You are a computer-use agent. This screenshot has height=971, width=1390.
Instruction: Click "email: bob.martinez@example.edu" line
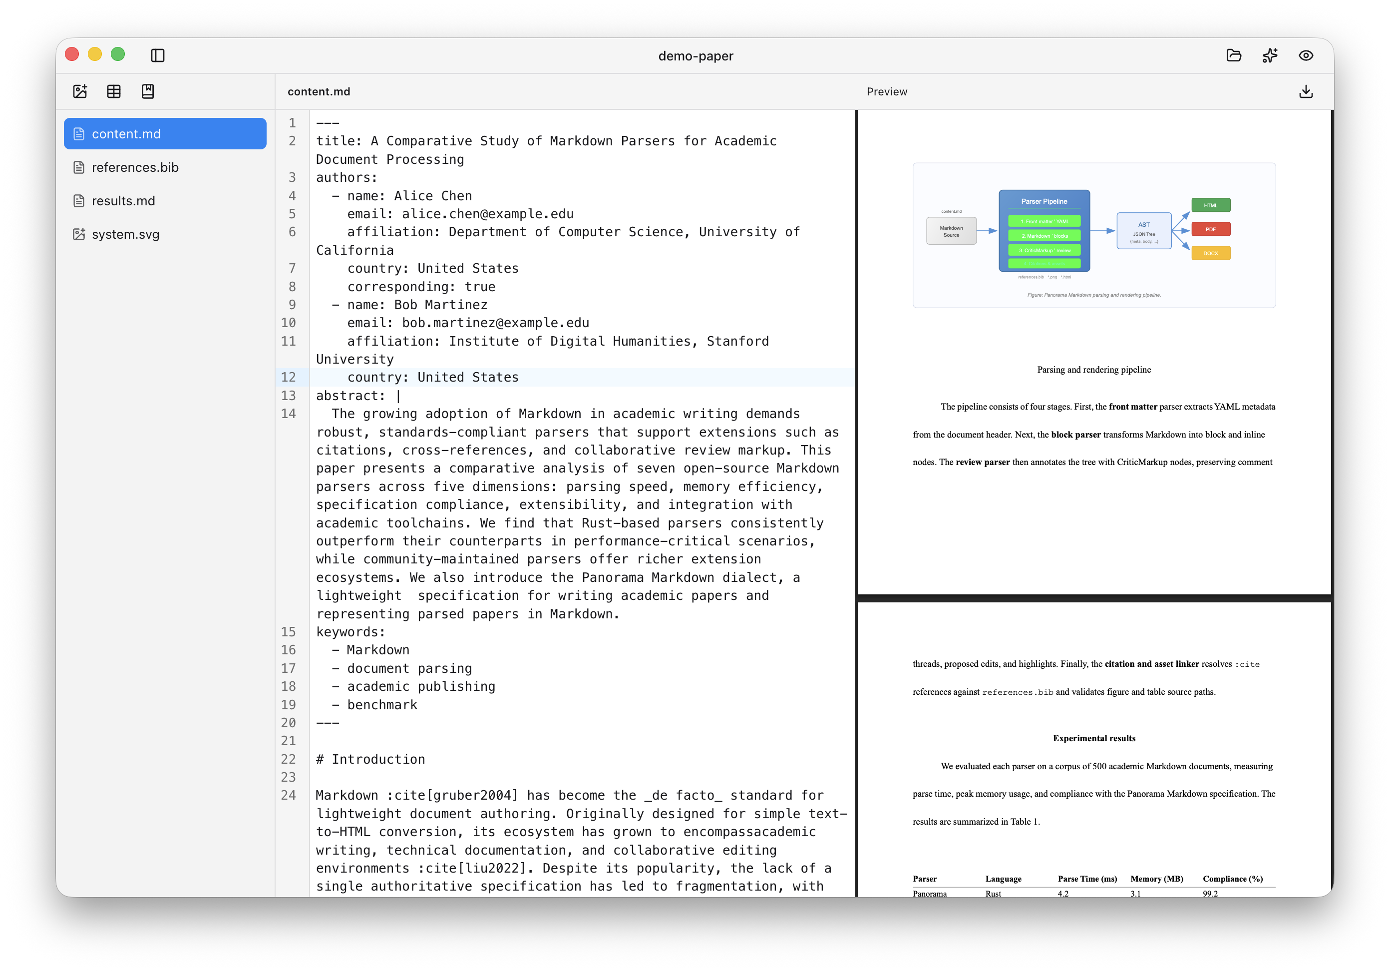point(468,323)
